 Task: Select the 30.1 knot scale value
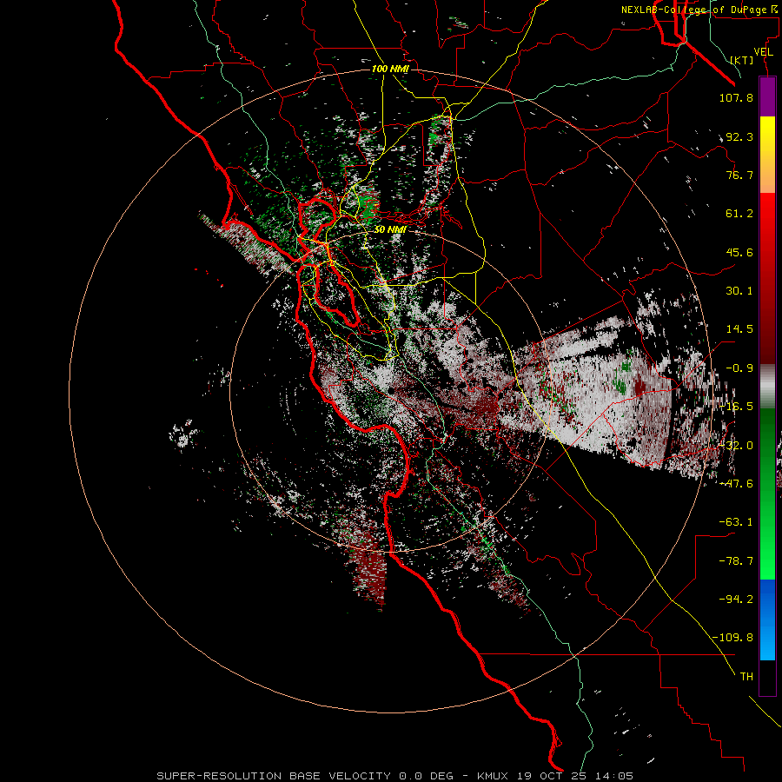pos(739,291)
